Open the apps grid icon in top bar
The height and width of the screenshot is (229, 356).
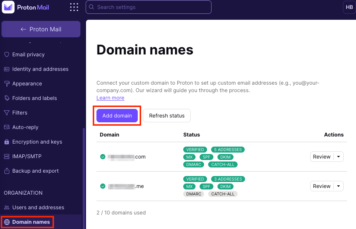[x=74, y=7]
